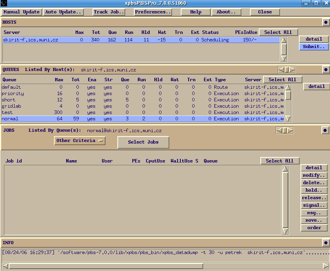Image resolution: width=330 pixels, height=271 pixels.
Task: Show detail for jobs in the JOBS panel
Action: click(x=314, y=168)
